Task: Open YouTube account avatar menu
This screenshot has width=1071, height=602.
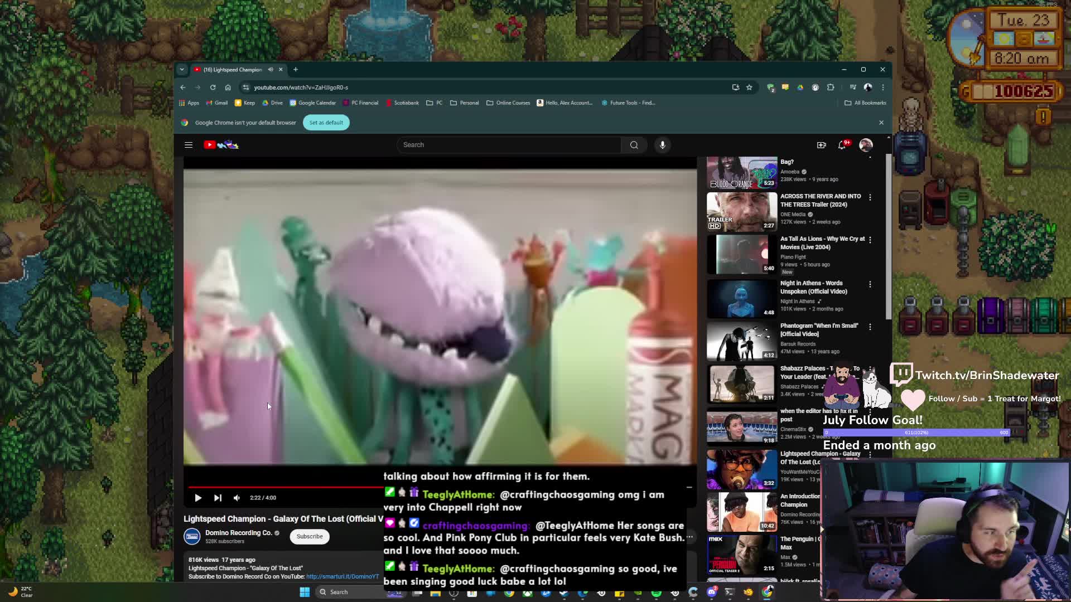Action: tap(866, 145)
